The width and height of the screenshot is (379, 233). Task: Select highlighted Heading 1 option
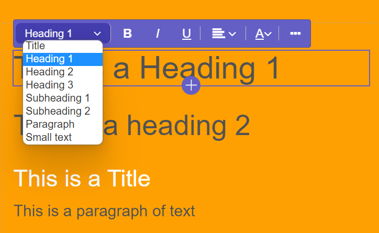[x=63, y=59]
